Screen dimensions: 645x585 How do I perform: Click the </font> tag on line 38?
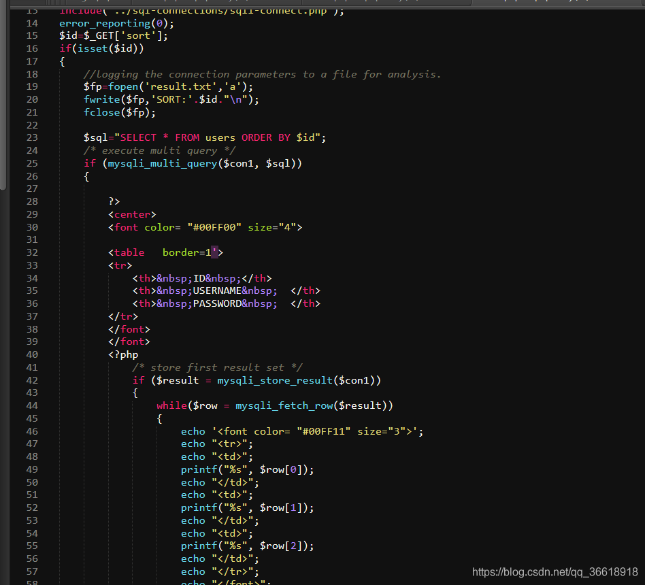[129, 329]
